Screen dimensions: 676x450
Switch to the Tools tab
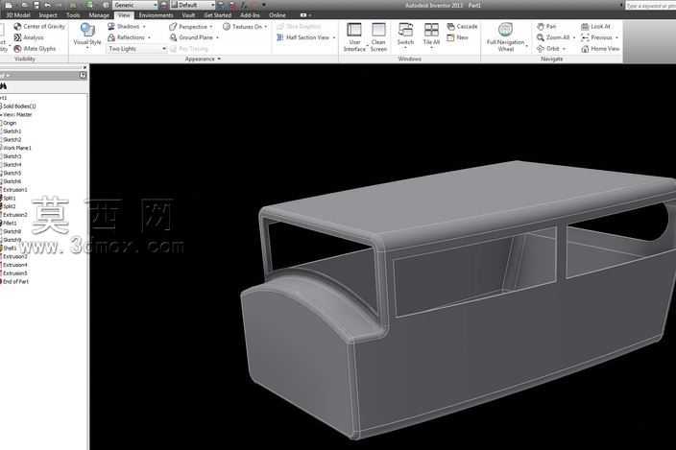click(73, 15)
